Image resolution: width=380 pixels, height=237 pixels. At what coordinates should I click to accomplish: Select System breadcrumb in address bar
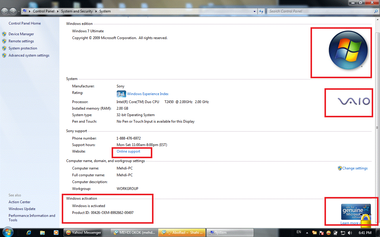(105, 11)
